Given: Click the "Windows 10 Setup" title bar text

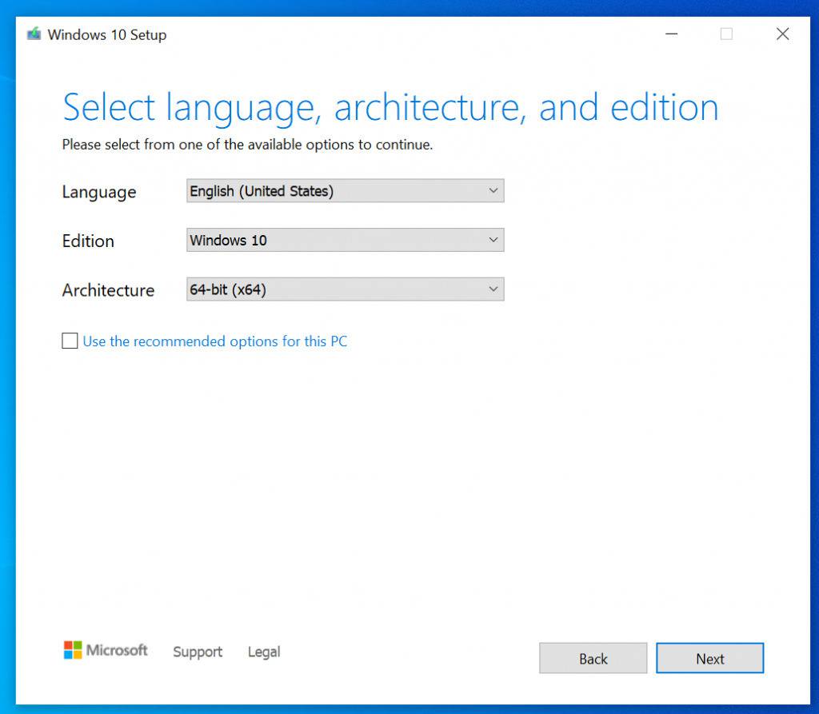Looking at the screenshot, I should pyautogui.click(x=107, y=34).
